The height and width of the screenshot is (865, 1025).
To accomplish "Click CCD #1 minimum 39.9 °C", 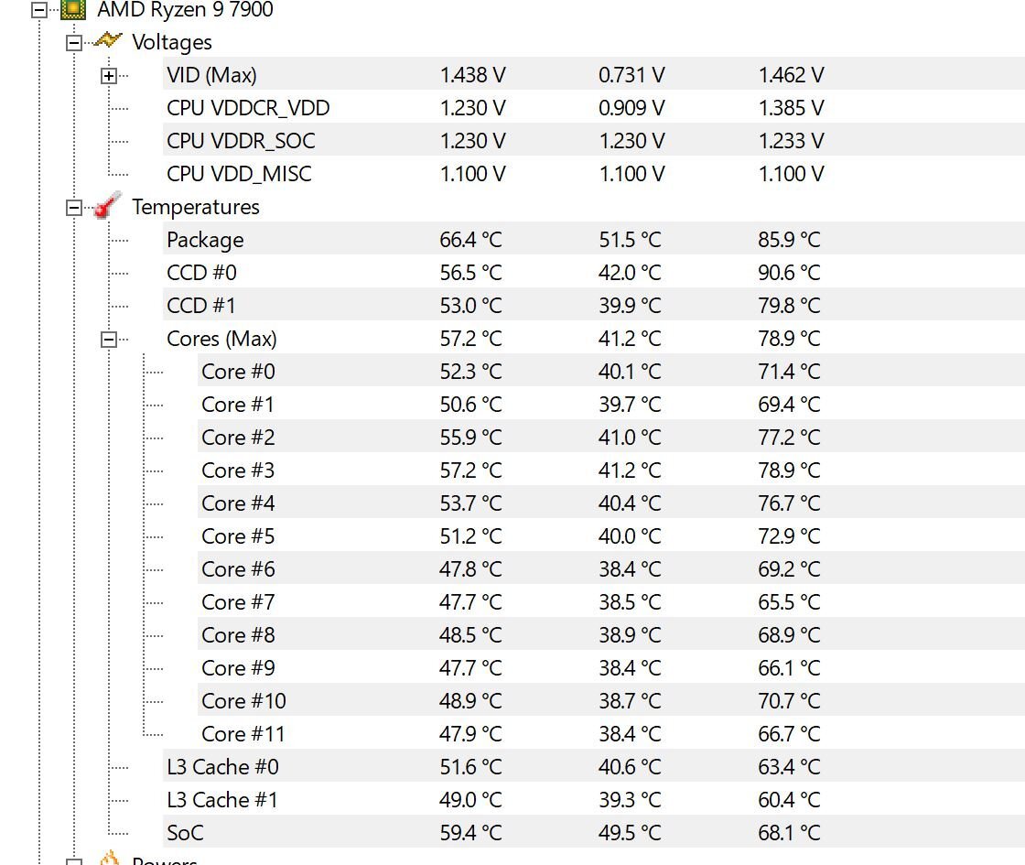I will [x=631, y=306].
